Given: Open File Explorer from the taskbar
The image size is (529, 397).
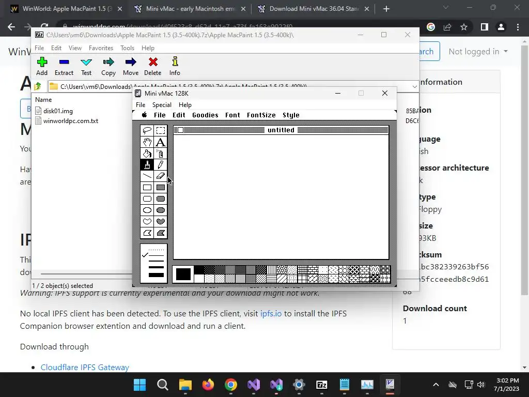Looking at the screenshot, I should tap(185, 385).
